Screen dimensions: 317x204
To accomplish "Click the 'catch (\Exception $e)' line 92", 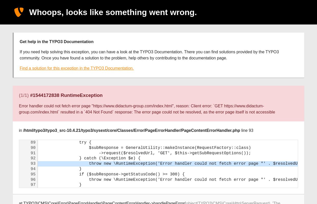I will [x=109, y=158].
